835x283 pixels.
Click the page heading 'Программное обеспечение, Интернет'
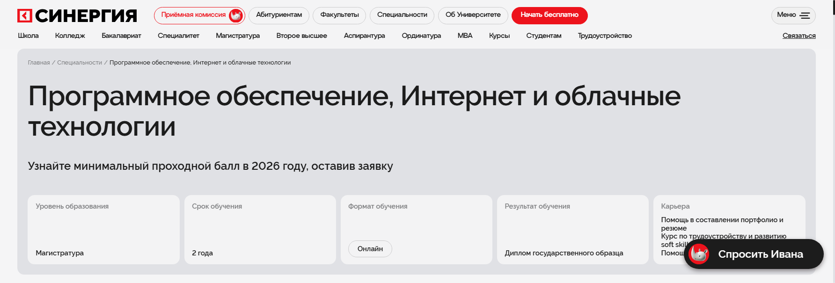(354, 111)
